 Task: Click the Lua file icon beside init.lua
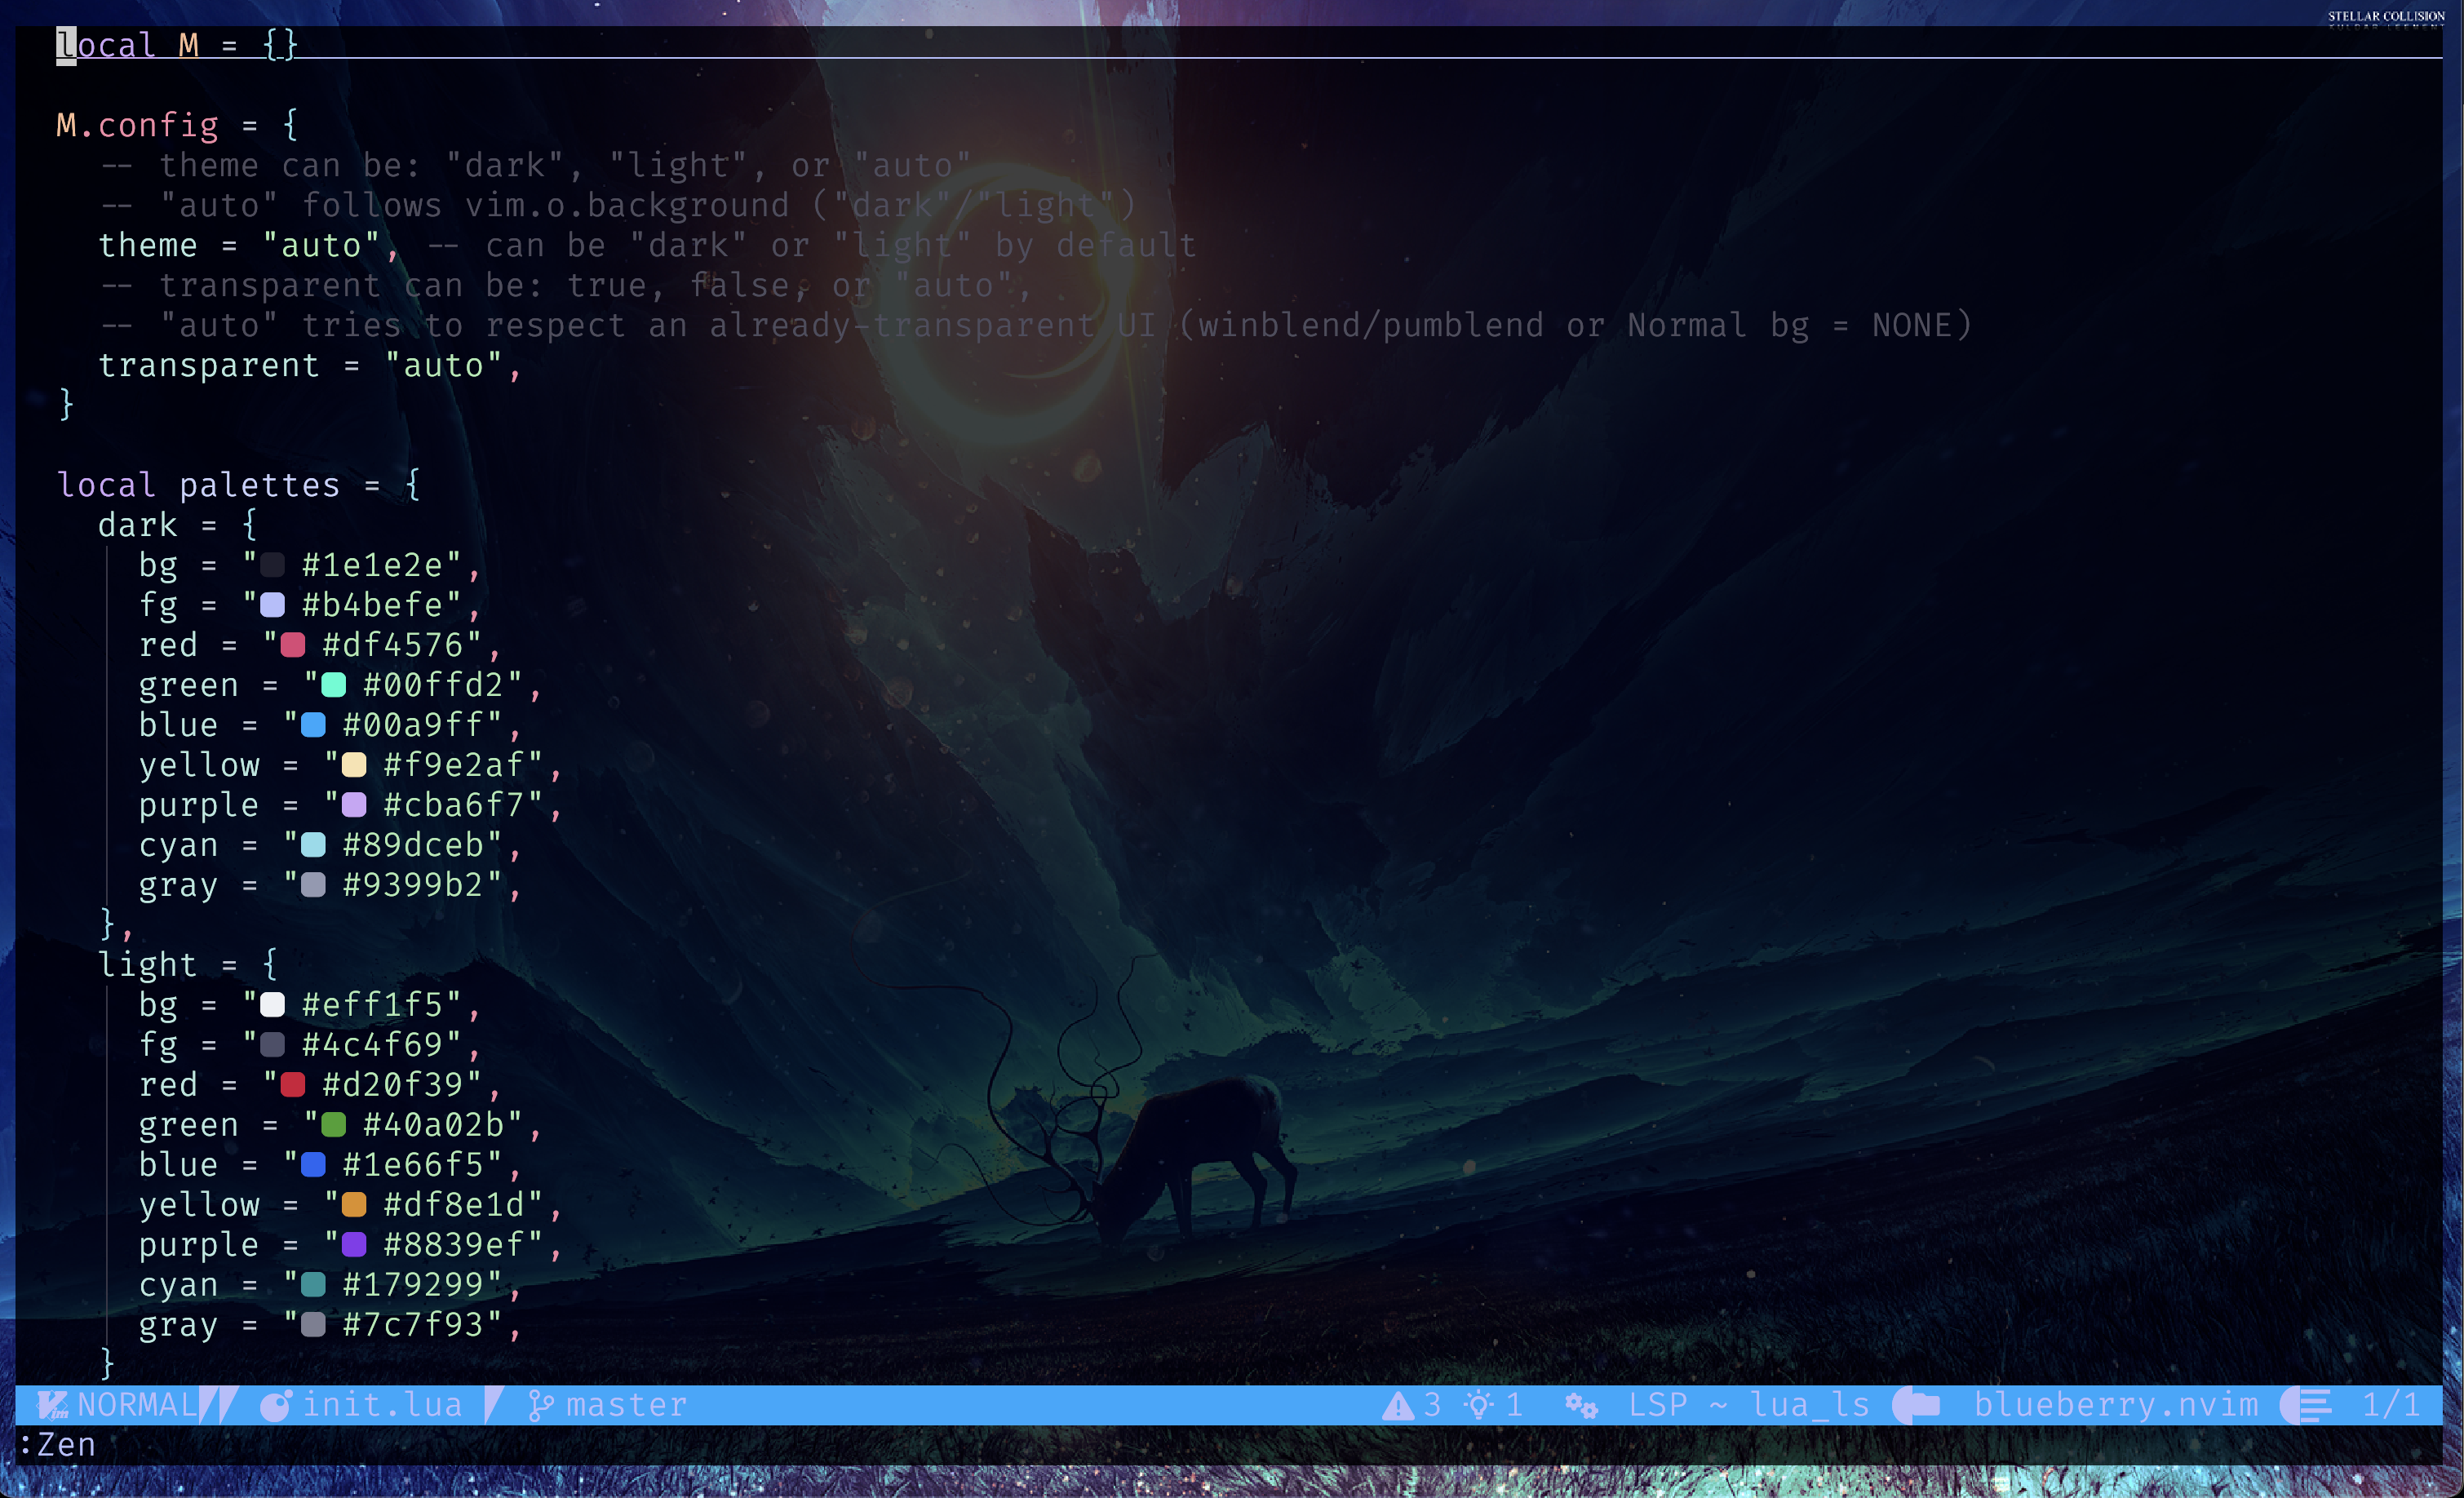[274, 1406]
